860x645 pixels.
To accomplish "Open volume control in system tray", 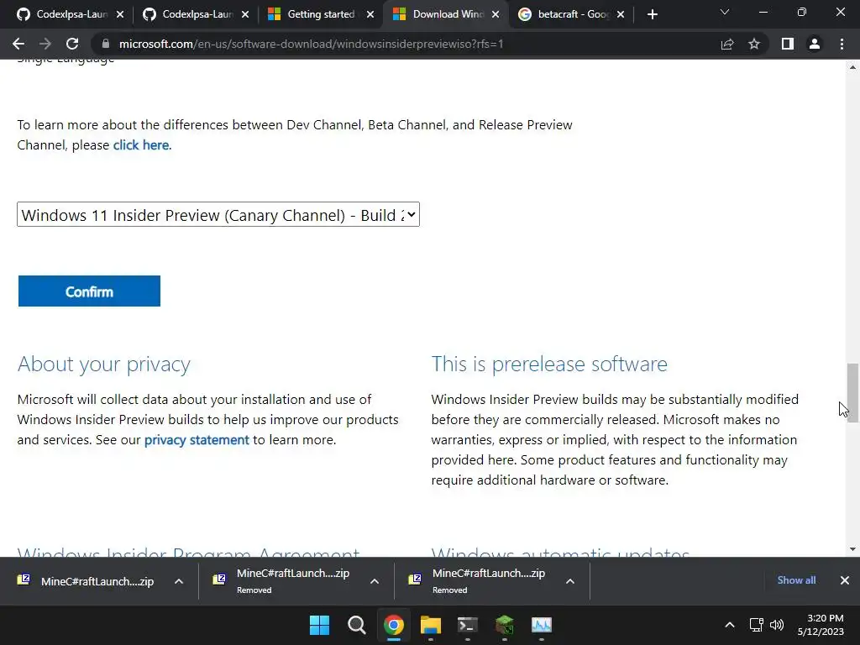I will coord(777,625).
